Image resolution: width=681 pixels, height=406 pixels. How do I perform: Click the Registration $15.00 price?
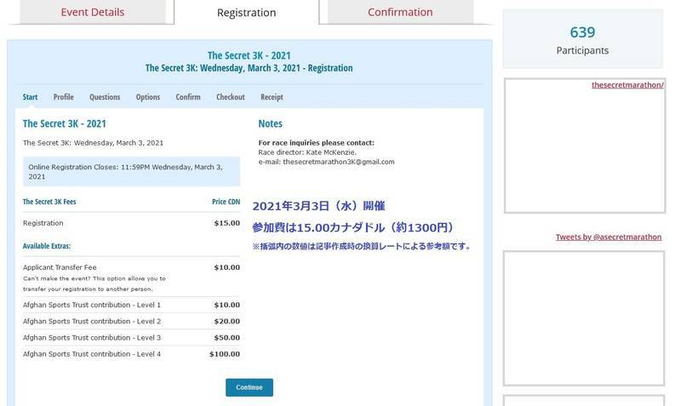[226, 223]
